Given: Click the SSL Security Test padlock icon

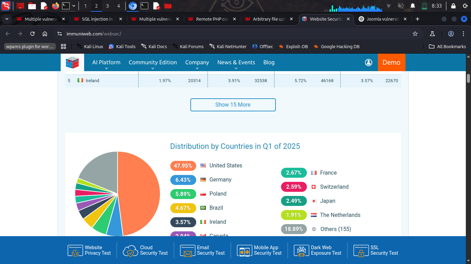Looking at the screenshot, I should pyautogui.click(x=361, y=251).
